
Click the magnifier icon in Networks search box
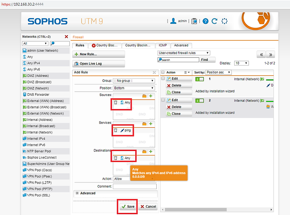[53, 43]
